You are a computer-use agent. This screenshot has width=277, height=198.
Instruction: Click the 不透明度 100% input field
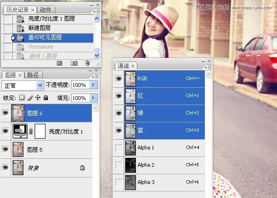click(81, 85)
